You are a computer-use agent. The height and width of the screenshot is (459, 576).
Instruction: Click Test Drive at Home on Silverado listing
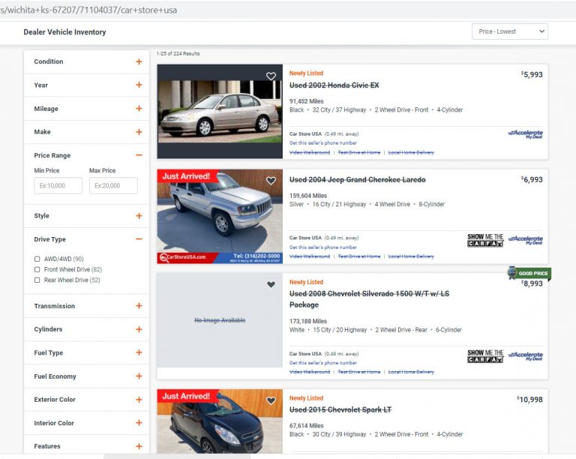coord(359,372)
